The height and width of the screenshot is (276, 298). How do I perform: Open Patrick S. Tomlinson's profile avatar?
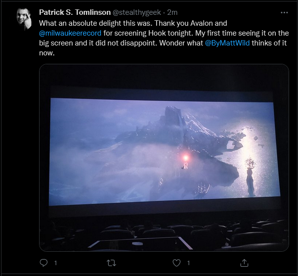[x=24, y=19]
